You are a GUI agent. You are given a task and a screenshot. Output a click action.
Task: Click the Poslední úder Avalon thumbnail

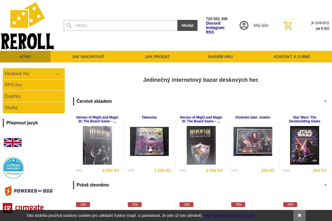tap(253, 141)
